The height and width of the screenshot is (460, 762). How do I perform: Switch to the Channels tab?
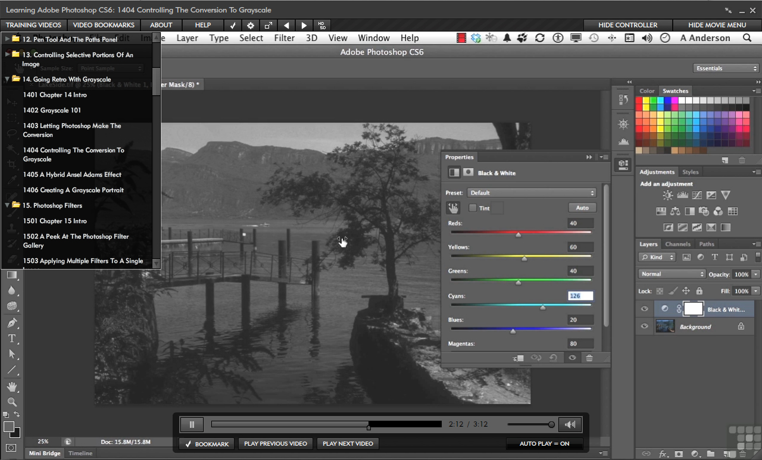coord(678,243)
